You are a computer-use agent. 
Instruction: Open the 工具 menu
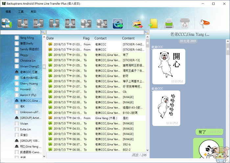[x=21, y=11]
